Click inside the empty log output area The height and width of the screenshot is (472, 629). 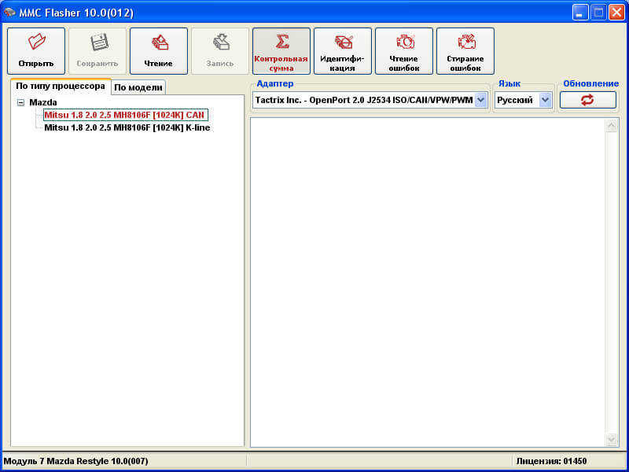click(x=428, y=282)
